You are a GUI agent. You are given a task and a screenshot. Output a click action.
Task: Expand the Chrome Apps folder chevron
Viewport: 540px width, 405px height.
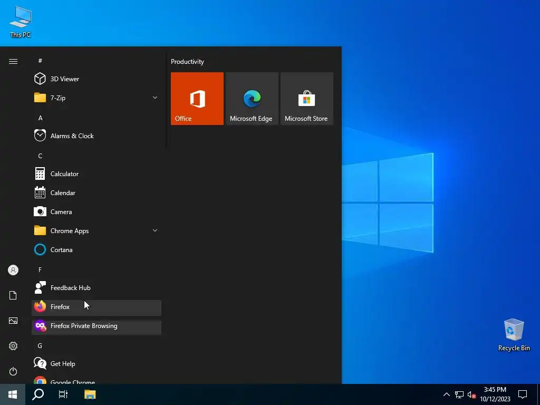(155, 230)
